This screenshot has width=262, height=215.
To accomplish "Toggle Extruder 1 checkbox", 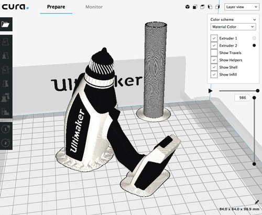I will pos(214,38).
